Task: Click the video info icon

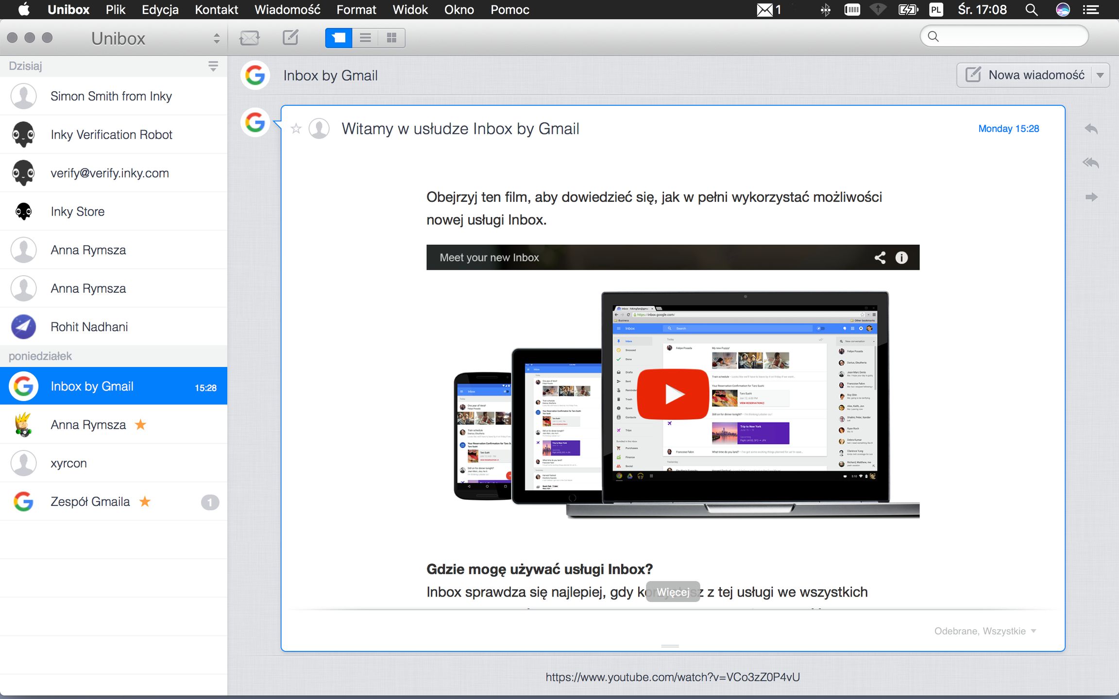Action: [x=901, y=258]
